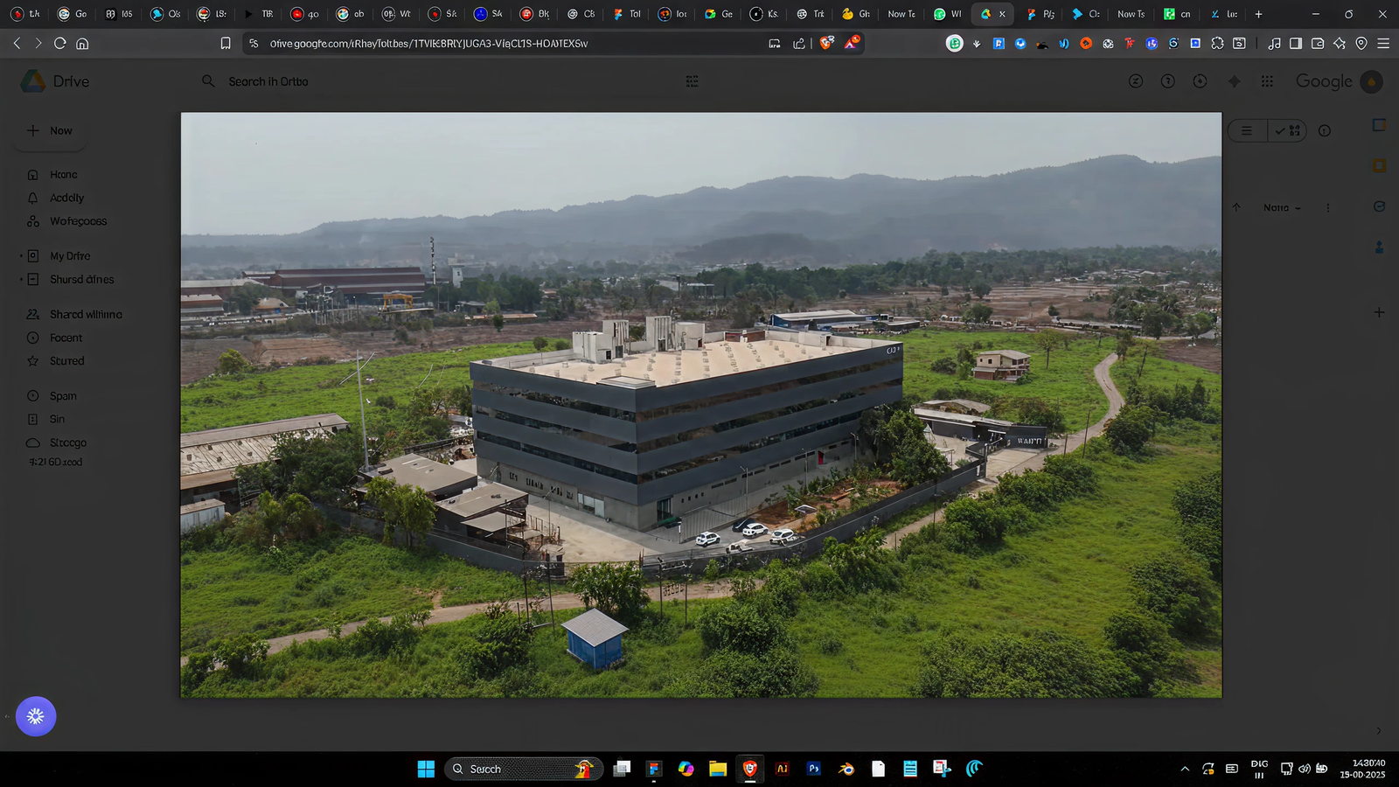
Task: Open the Gemini sparkle icon in Drive header
Action: pyautogui.click(x=1234, y=81)
